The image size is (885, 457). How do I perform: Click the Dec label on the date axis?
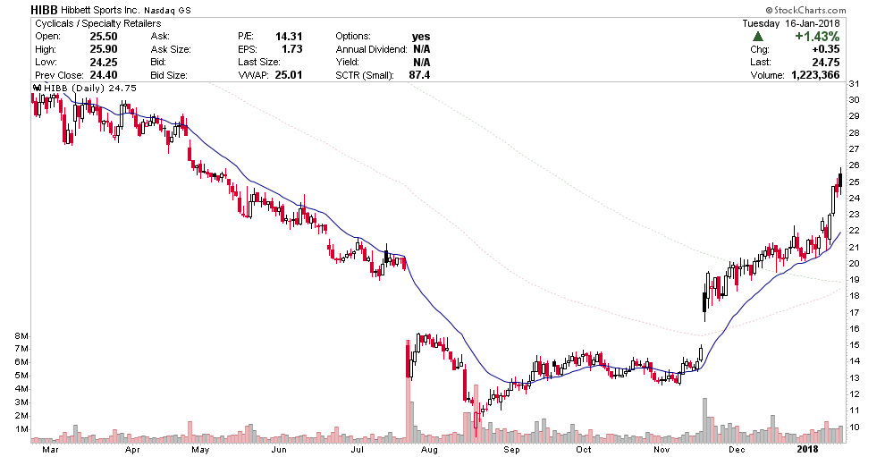736,450
